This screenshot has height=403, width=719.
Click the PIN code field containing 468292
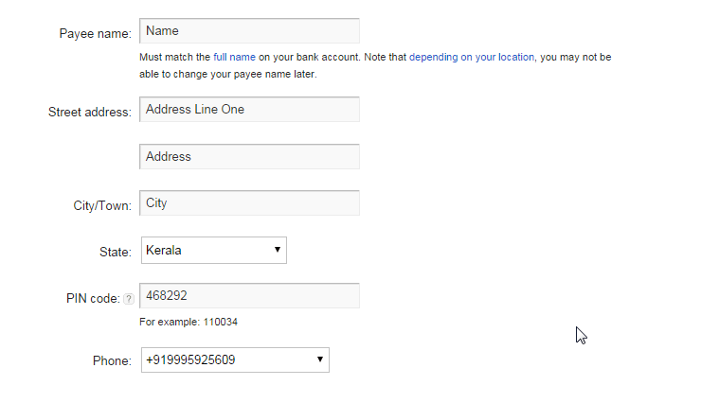249,295
